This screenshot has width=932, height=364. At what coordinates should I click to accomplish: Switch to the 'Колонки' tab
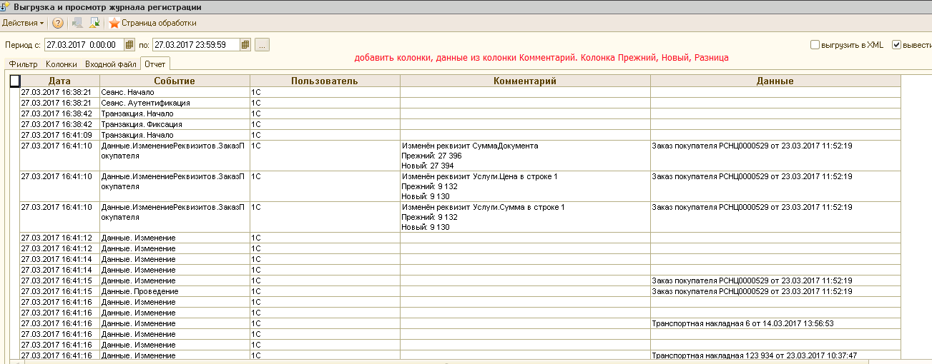pyautogui.click(x=62, y=64)
